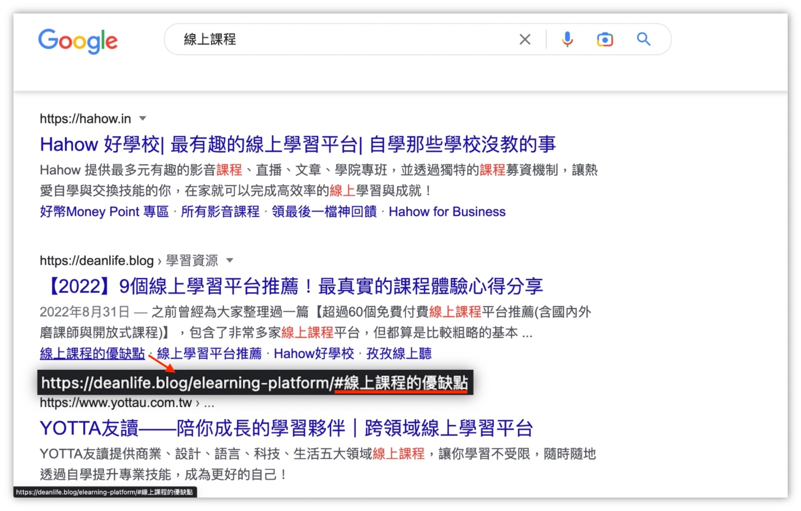Viewport: 801px width, 511px height.
Task: Open the 孜孜線上聽 sitelink
Action: [x=399, y=353]
